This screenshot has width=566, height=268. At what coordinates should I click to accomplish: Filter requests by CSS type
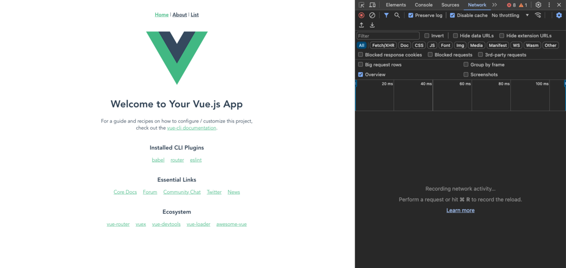[x=419, y=45]
